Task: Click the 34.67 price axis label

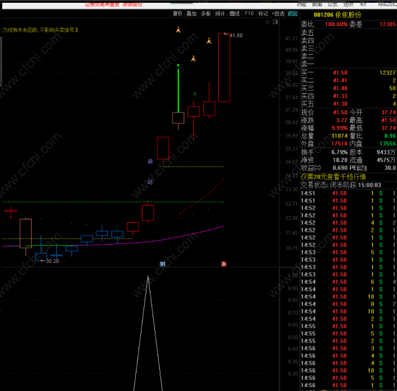Action: pos(291,162)
